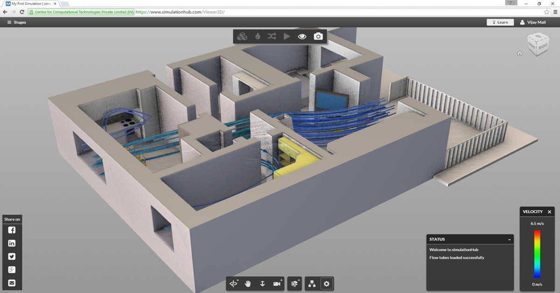Toggle the section/explode view tool
Screen dimensions: 560x293
[x=294, y=283]
